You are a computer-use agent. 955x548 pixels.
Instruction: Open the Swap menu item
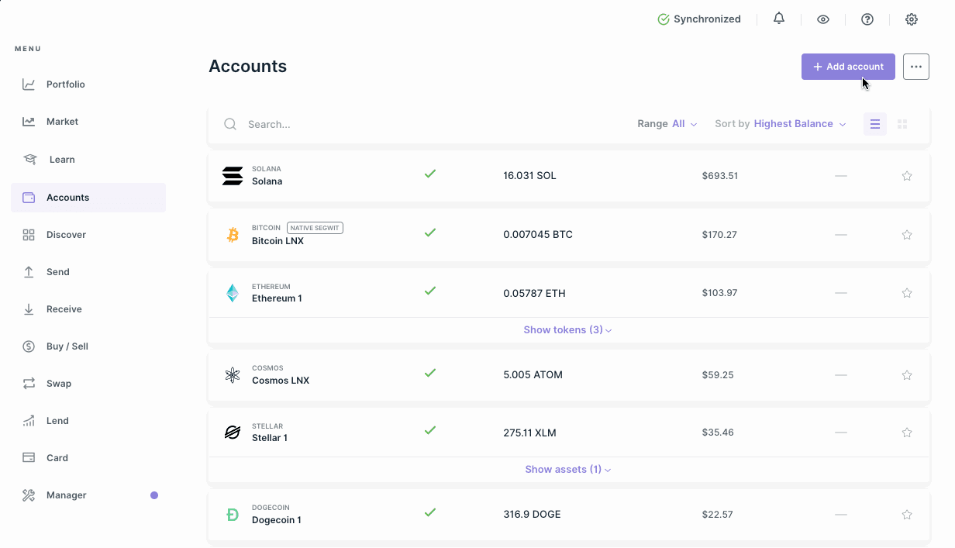(x=58, y=384)
